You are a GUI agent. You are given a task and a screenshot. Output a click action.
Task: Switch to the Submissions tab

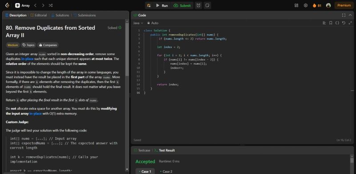(x=85, y=15)
